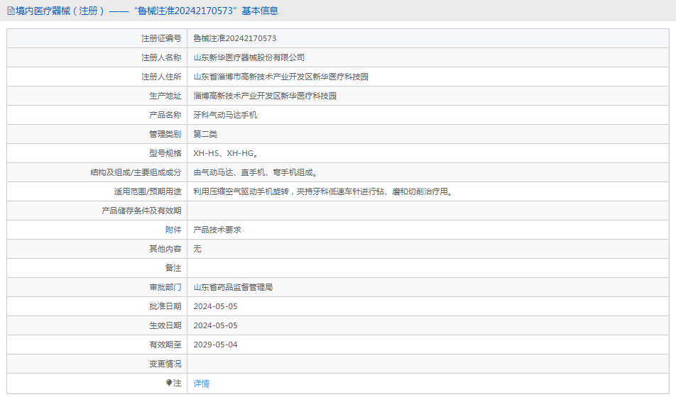Click the 产品储存条件及有效期 label
The height and width of the screenshot is (397, 676).
(141, 211)
